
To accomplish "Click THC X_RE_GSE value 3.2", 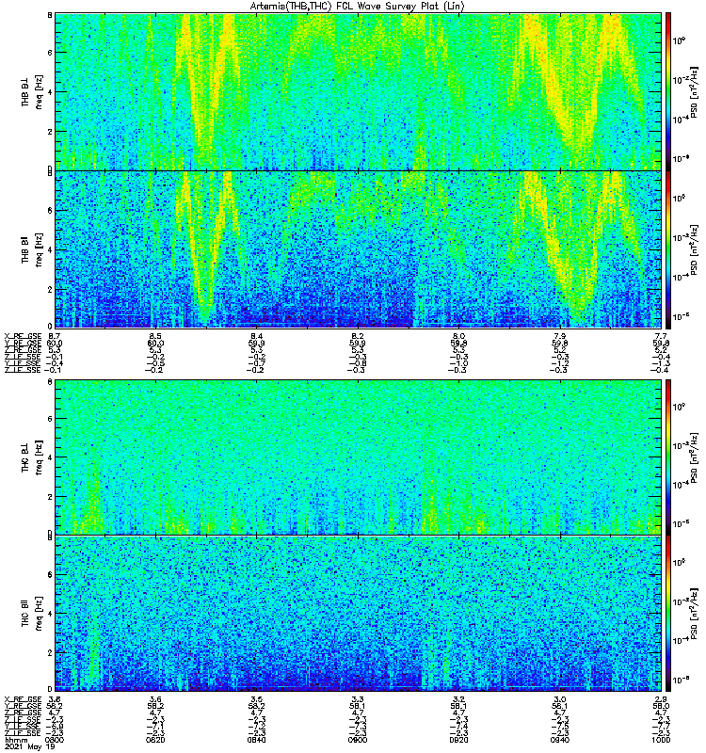I will 458,699.
